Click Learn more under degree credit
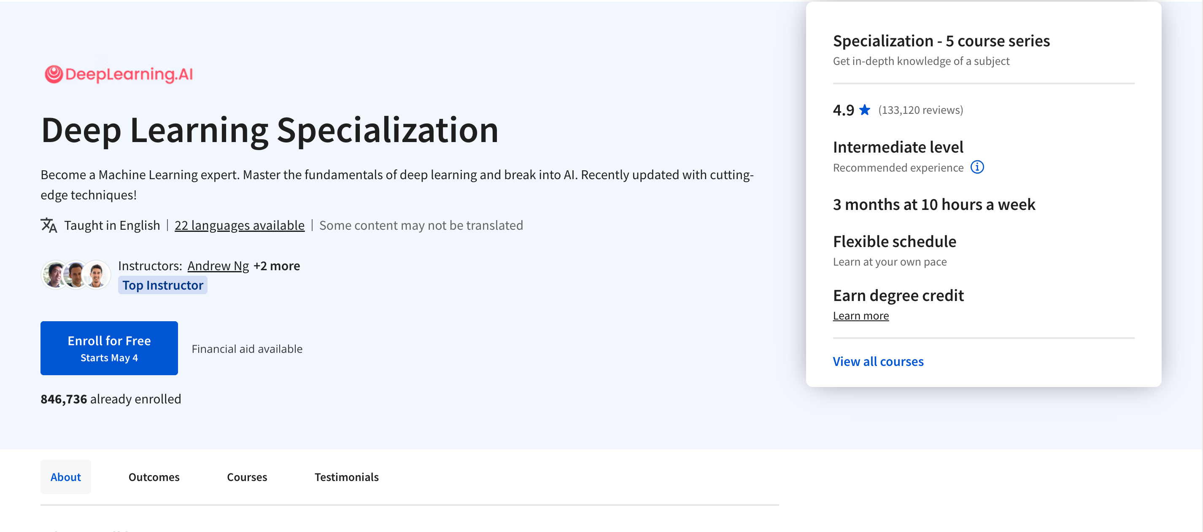Viewport: 1203px width, 532px height. (x=860, y=316)
